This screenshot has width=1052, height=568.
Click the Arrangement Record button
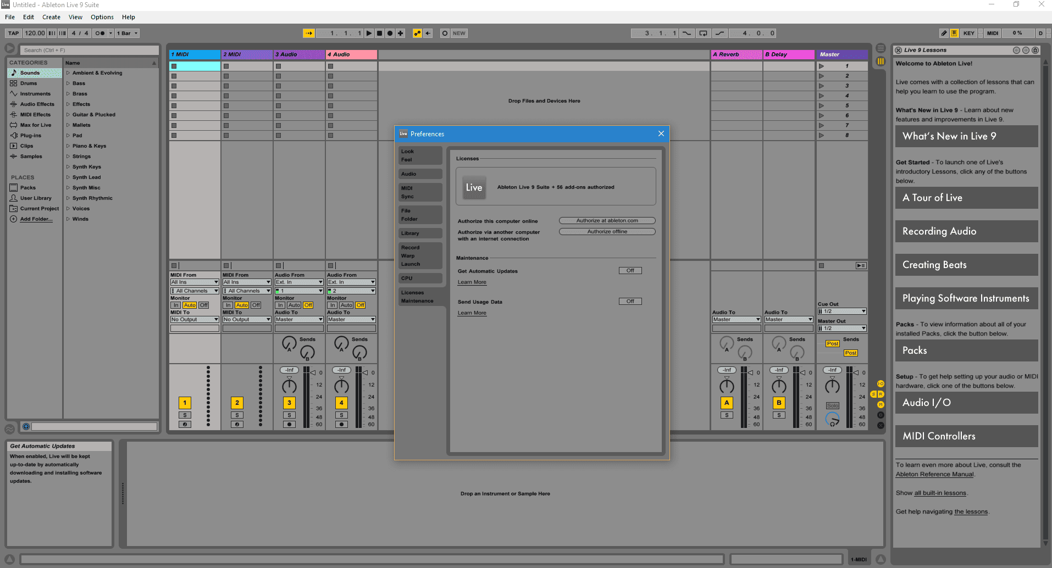(390, 33)
